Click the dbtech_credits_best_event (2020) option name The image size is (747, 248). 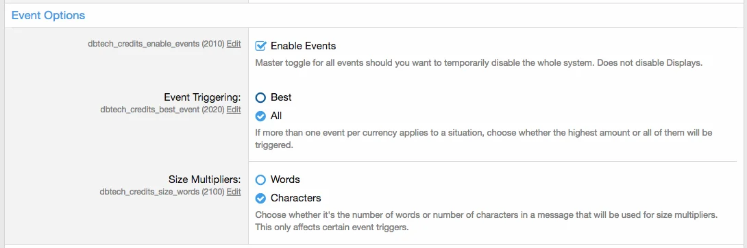[162, 110]
